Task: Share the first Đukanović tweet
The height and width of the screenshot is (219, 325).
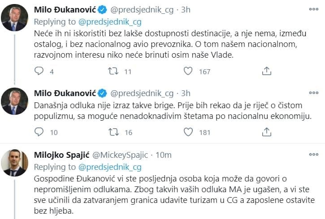Action: (266, 71)
